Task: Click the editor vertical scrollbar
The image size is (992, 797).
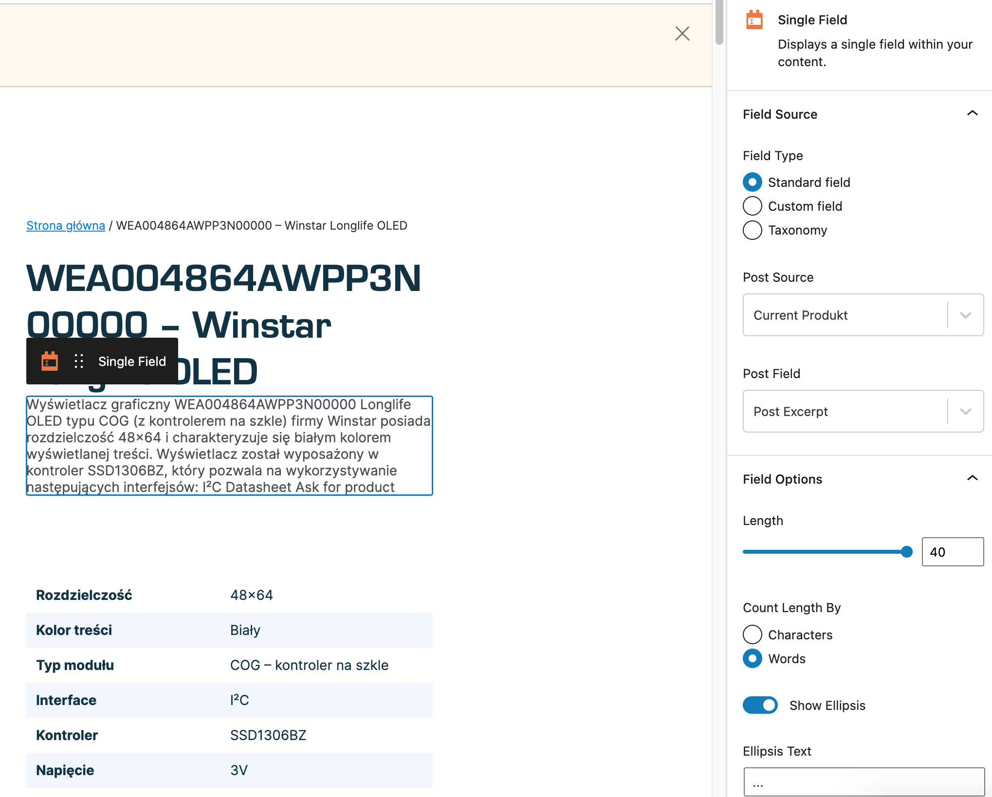Action: point(719,23)
